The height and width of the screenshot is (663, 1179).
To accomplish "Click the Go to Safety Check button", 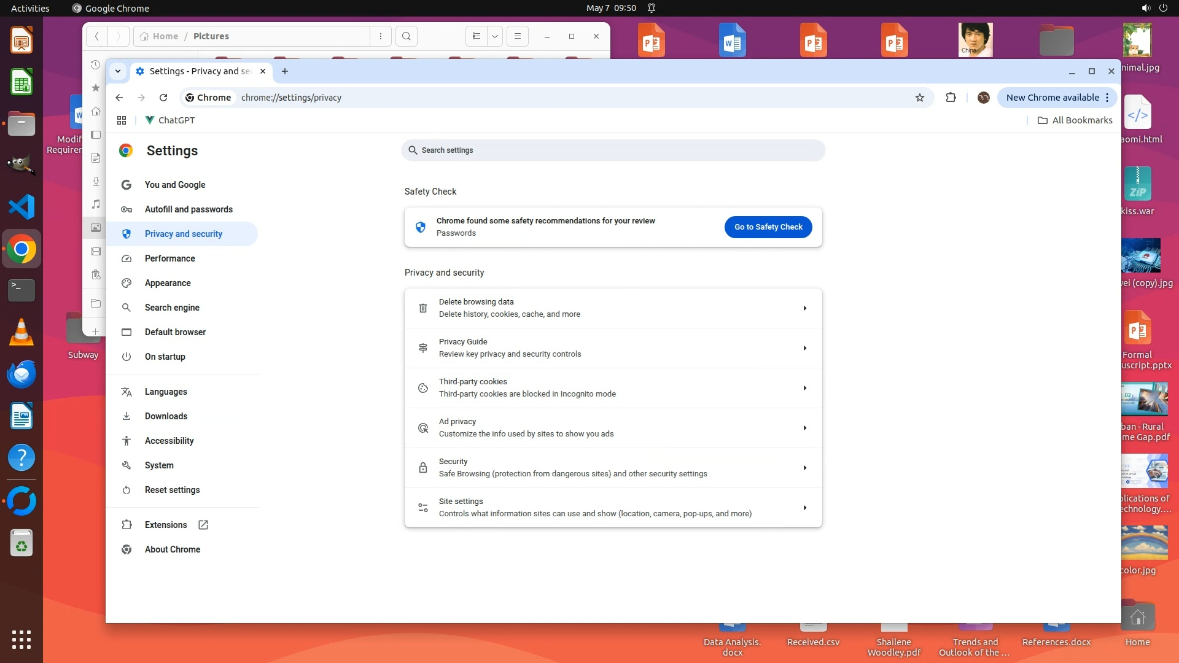I will click(768, 227).
